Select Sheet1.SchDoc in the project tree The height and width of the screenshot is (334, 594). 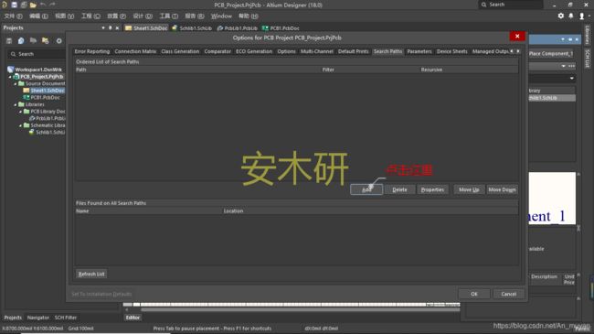[x=48, y=91]
